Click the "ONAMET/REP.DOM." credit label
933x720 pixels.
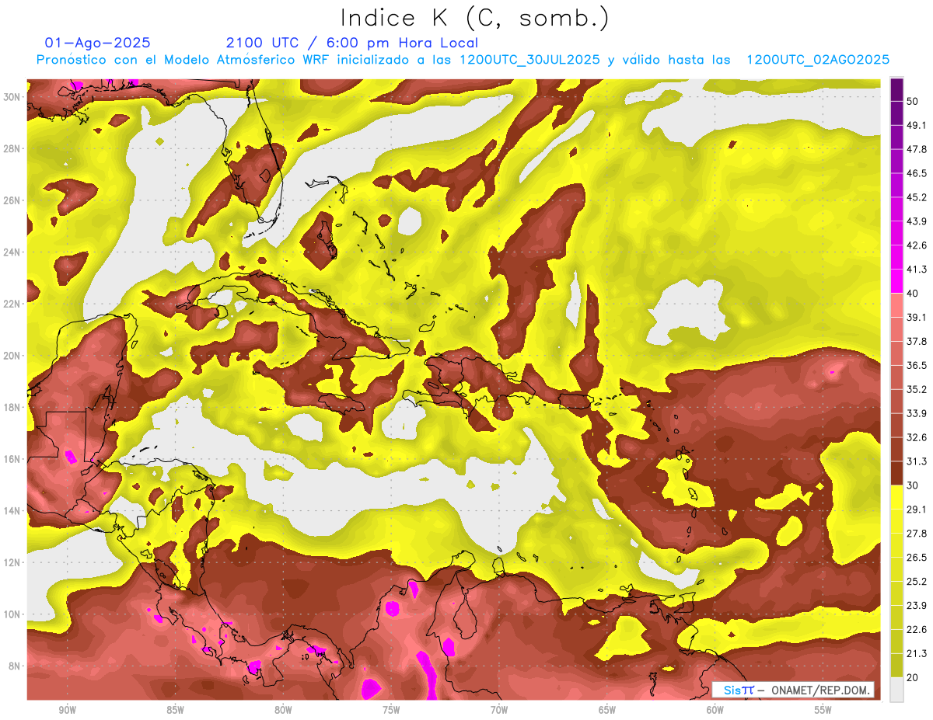[820, 690]
